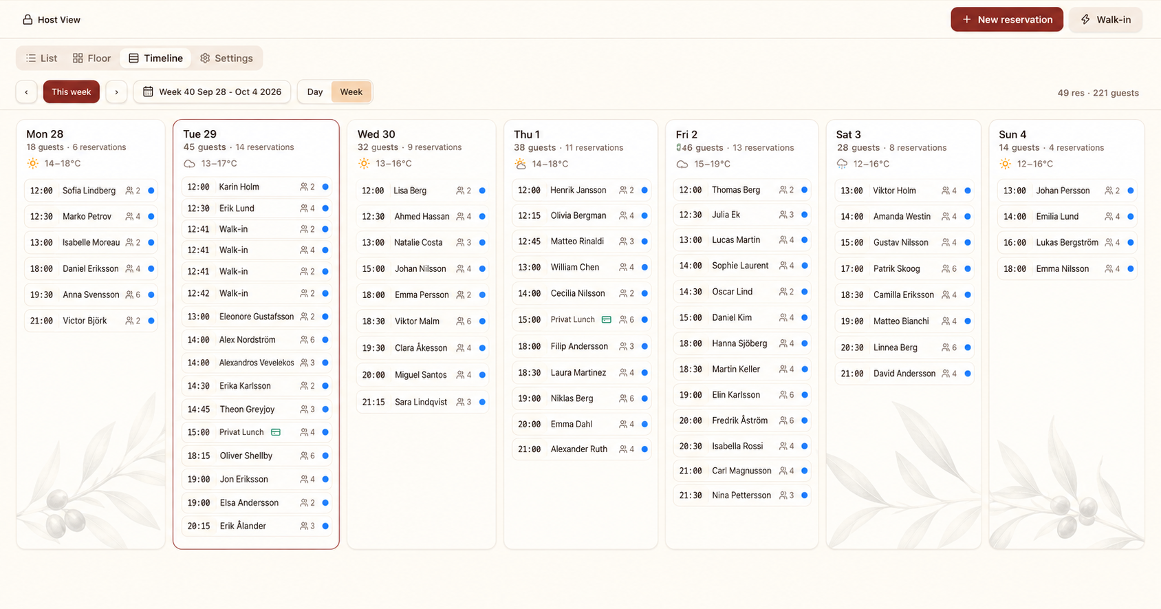Open the List tab

click(x=41, y=58)
